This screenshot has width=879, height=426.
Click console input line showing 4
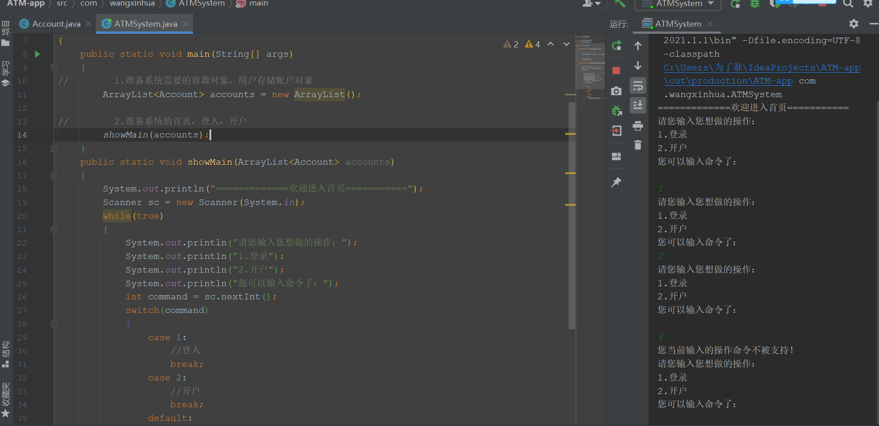tap(661, 337)
